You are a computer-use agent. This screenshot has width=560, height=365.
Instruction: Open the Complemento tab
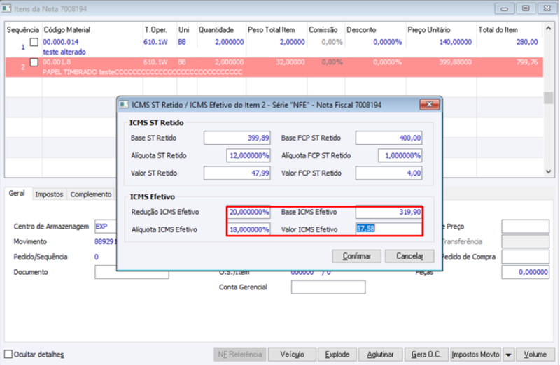(x=91, y=194)
